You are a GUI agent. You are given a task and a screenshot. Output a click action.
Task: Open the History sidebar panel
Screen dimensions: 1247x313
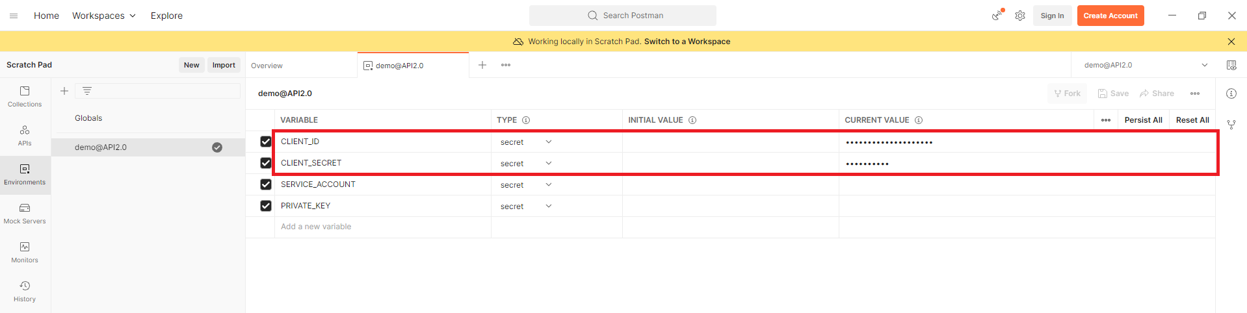(25, 292)
